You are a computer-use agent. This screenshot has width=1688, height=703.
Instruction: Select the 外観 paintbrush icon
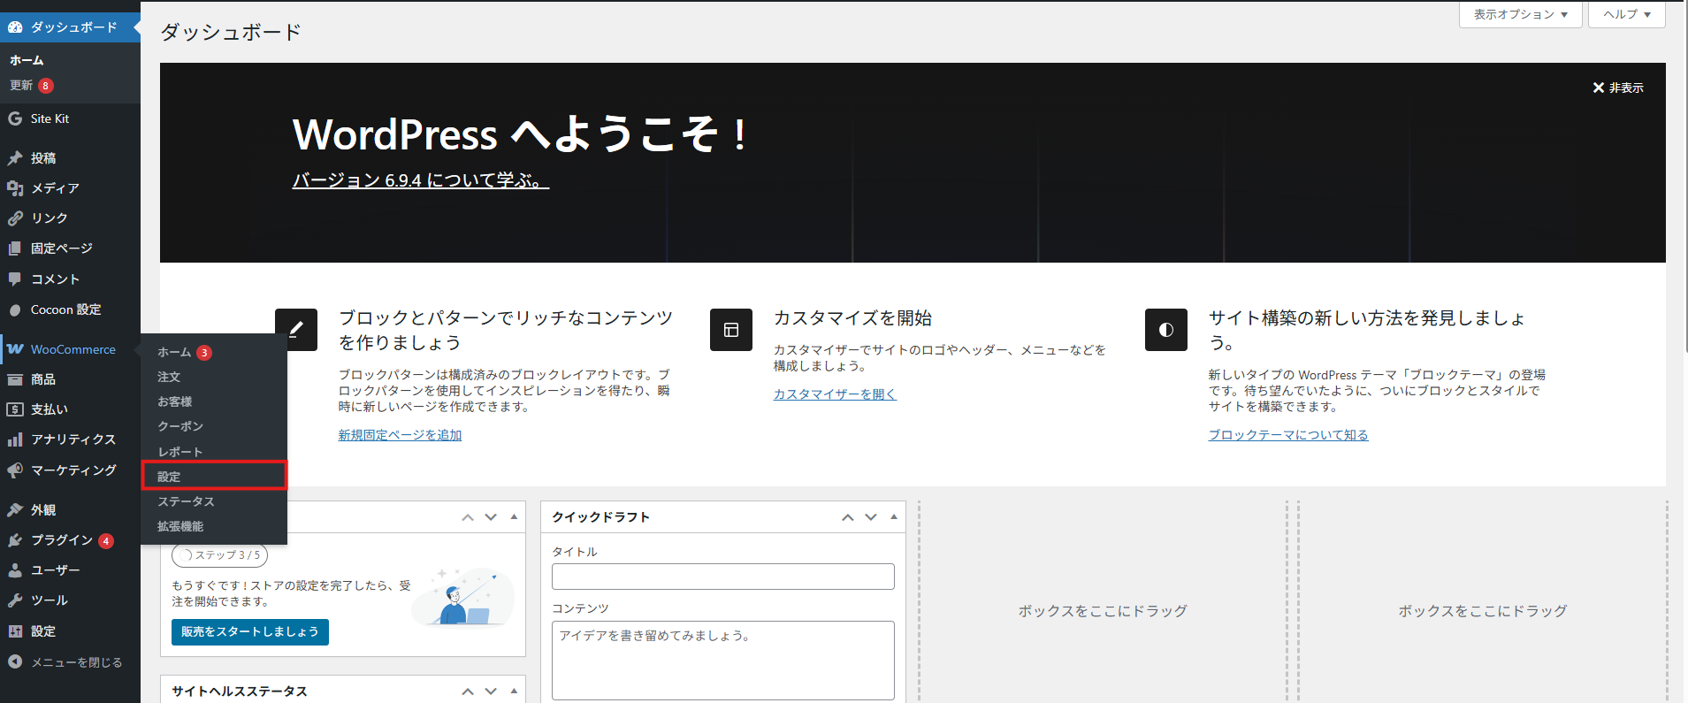[15, 510]
